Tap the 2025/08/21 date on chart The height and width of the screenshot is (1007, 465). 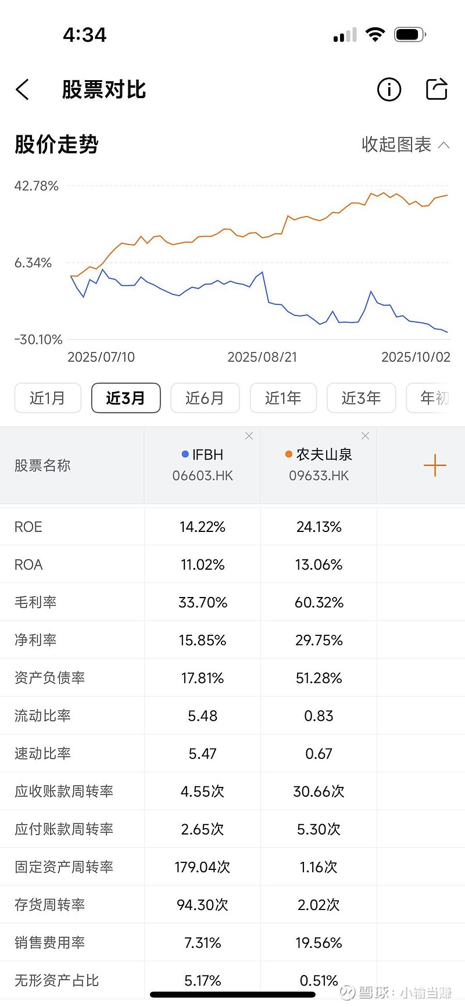pos(262,357)
